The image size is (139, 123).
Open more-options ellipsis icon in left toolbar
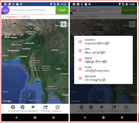(x=58, y=107)
